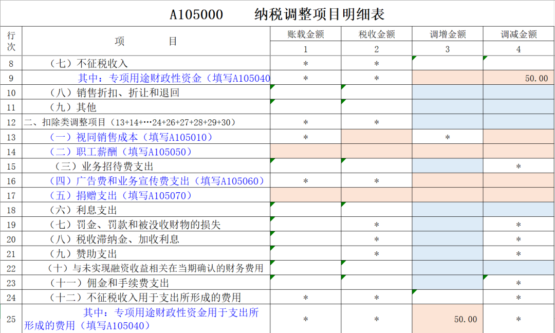Select the 账载金额 column header
555x333 pixels.
306,34
